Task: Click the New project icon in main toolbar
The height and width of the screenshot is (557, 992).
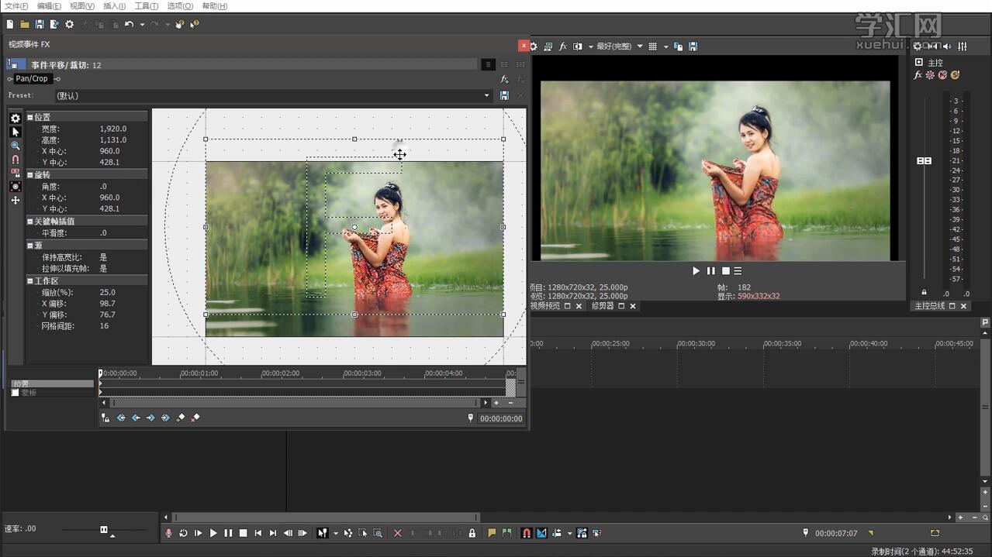Action: (10, 25)
